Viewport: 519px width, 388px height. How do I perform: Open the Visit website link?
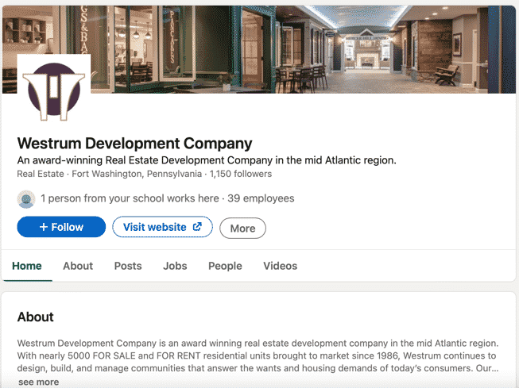pyautogui.click(x=162, y=227)
